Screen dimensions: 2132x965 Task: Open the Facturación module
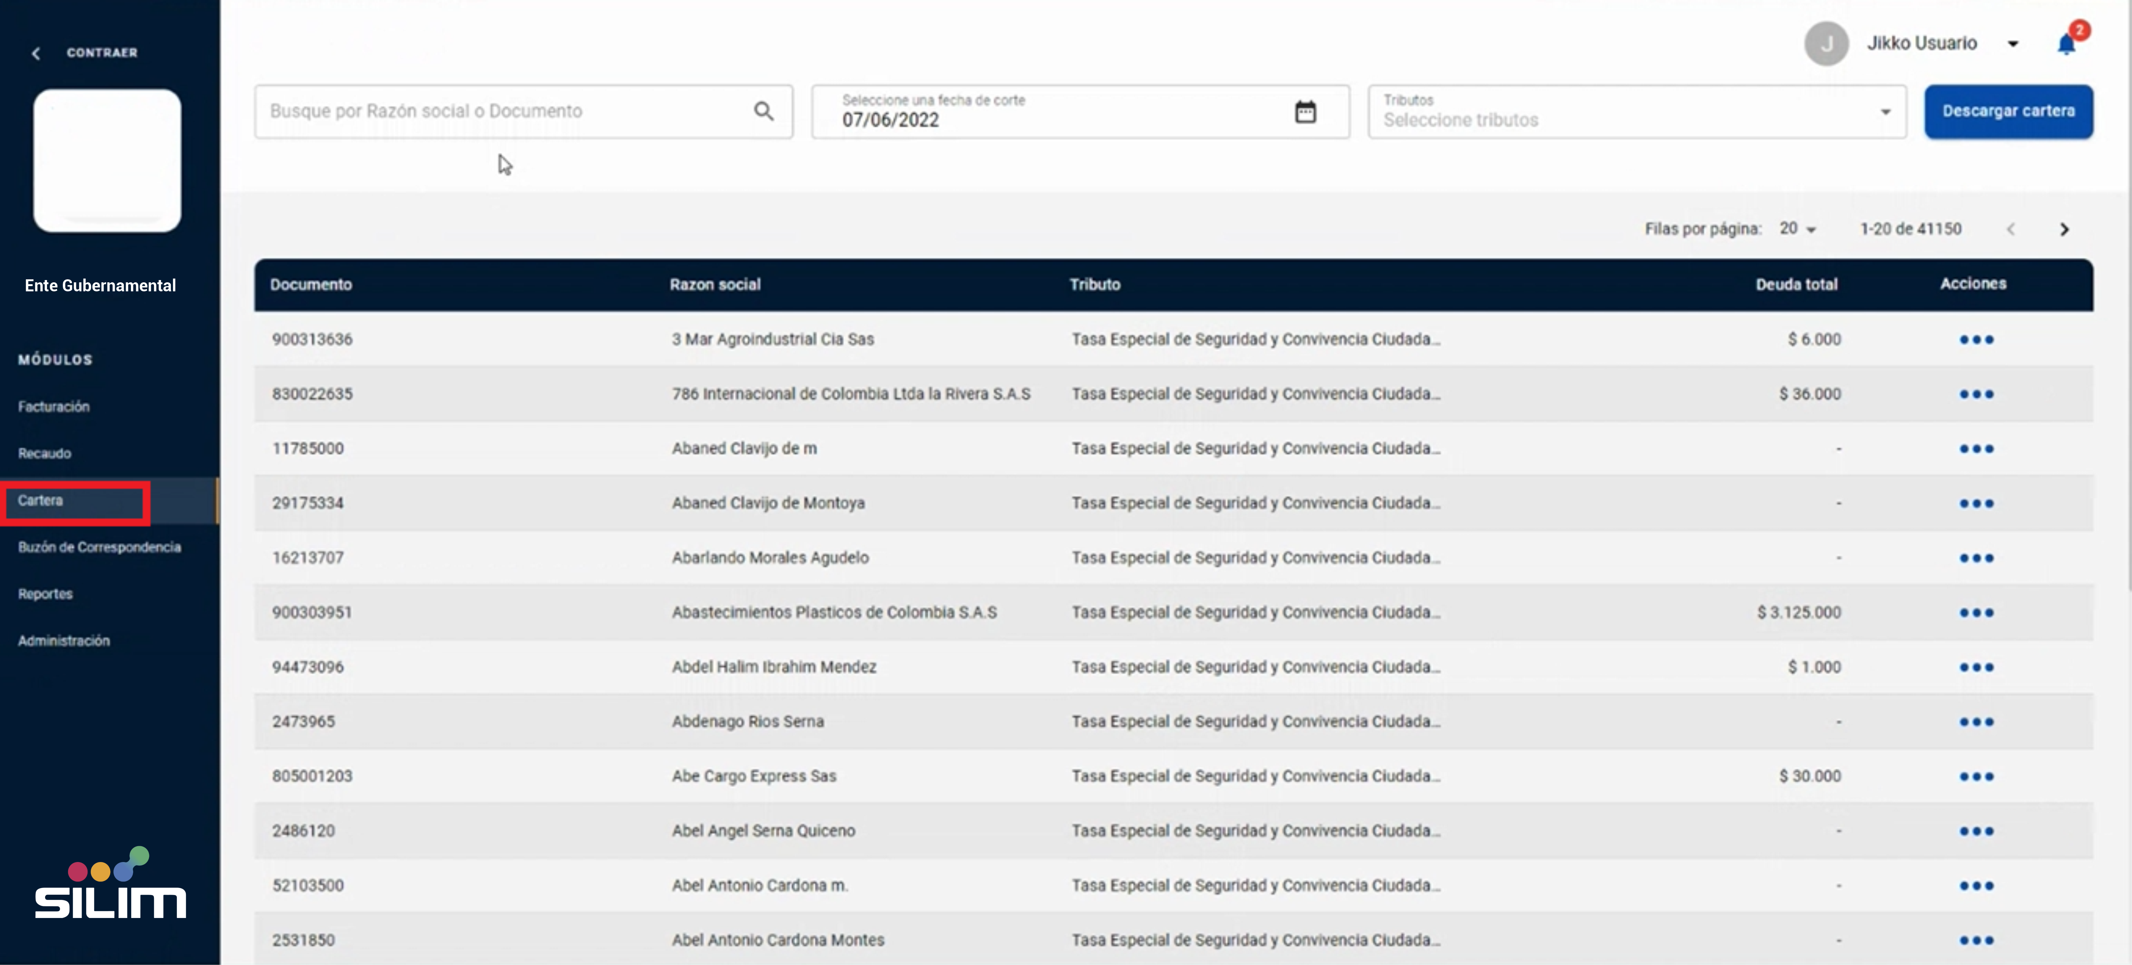[54, 407]
